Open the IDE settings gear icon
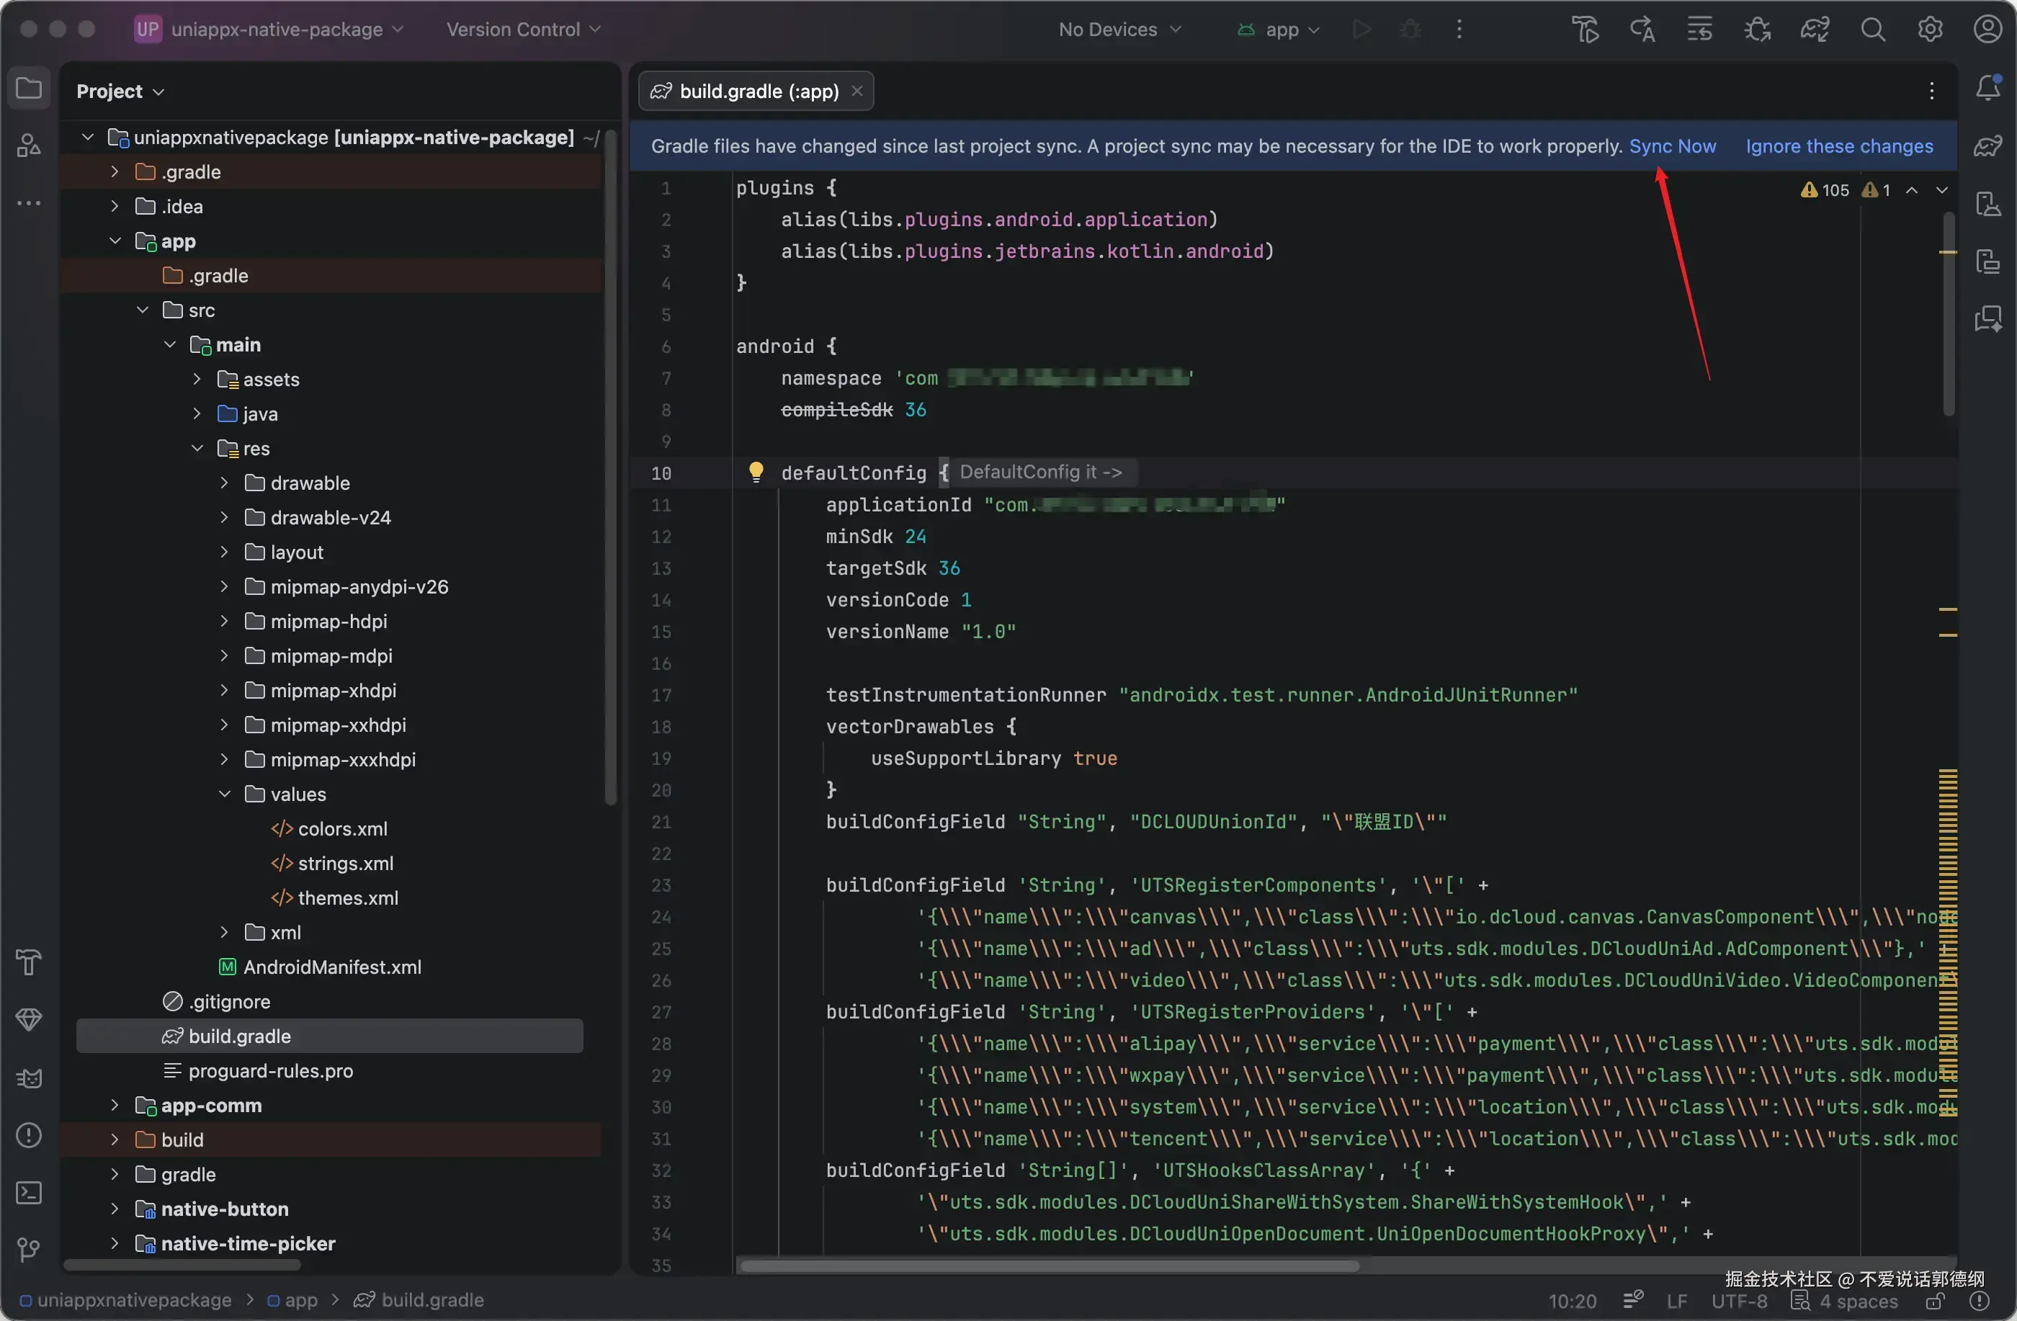Screen dimensions: 2017x1321 click(1930, 30)
